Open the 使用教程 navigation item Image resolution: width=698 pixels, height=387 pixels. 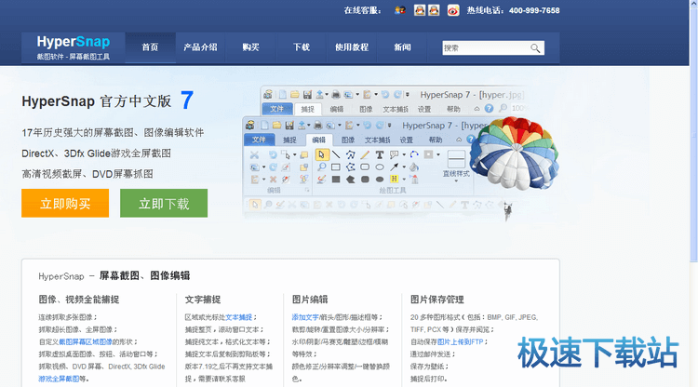[x=352, y=47]
